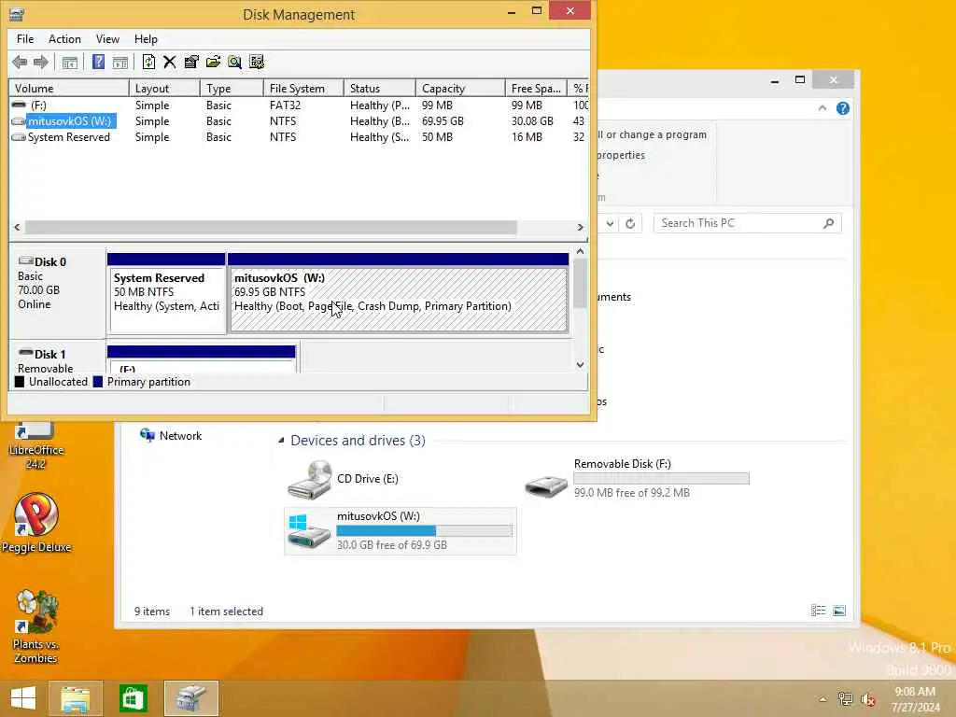
Task: Sort by the File System column header
Action: click(303, 89)
